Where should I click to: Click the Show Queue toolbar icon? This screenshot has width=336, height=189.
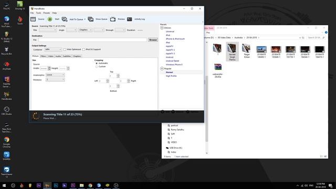[x=91, y=19]
